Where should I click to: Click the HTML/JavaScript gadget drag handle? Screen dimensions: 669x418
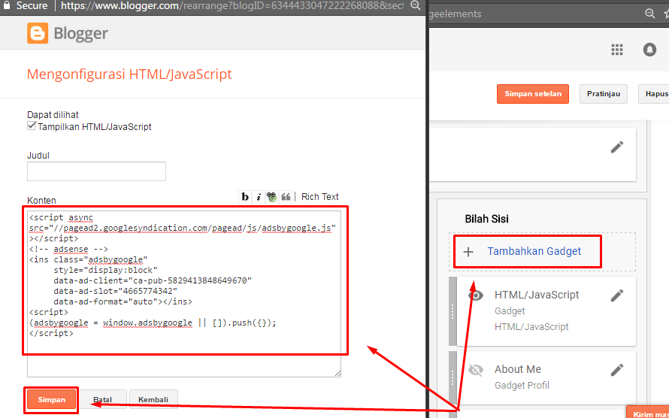click(x=453, y=311)
